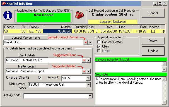Click New note scrollbar down arrow
Image resolution: width=169 pixels, height=107 pixels.
pyautogui.click(x=164, y=102)
